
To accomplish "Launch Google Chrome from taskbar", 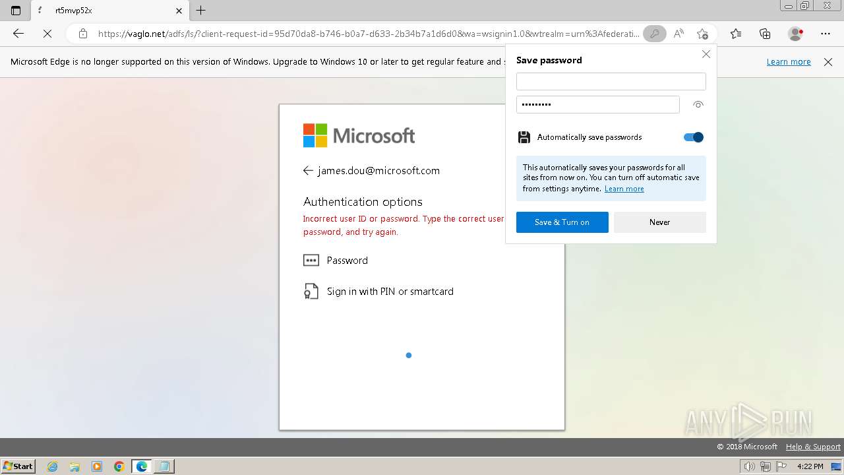I will pos(119,466).
